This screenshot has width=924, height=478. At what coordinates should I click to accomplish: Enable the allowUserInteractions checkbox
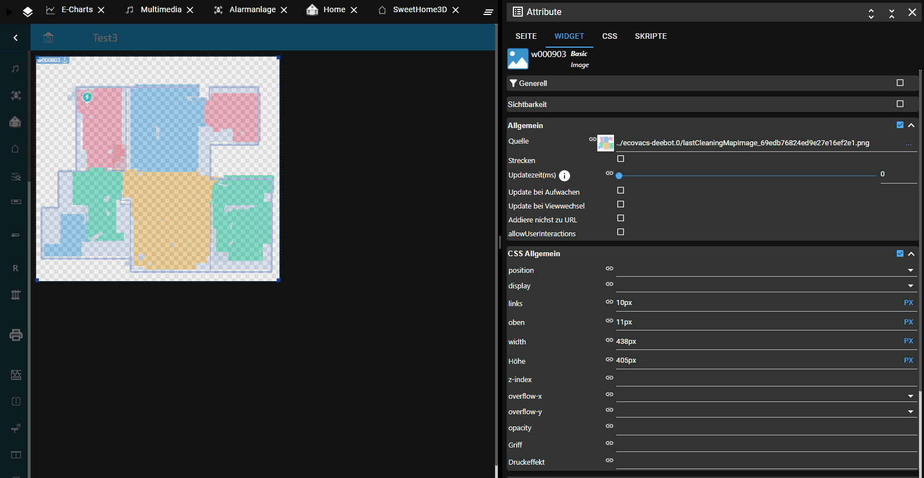(x=621, y=232)
